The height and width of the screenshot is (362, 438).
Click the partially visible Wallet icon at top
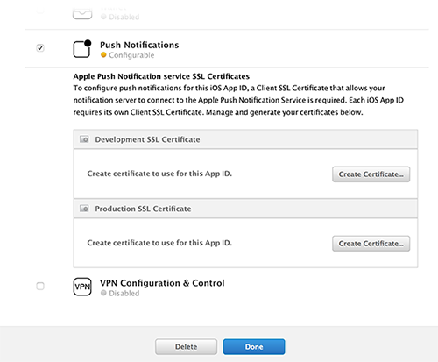pyautogui.click(x=82, y=13)
